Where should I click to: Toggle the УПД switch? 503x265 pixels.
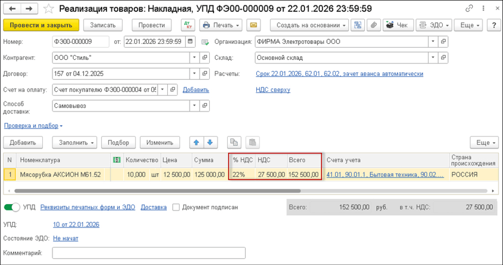click(12, 207)
